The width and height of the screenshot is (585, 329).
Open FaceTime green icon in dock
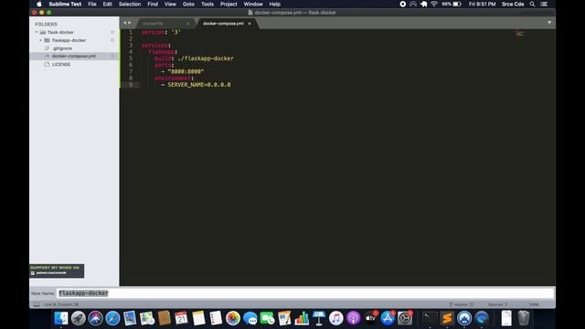267,318
